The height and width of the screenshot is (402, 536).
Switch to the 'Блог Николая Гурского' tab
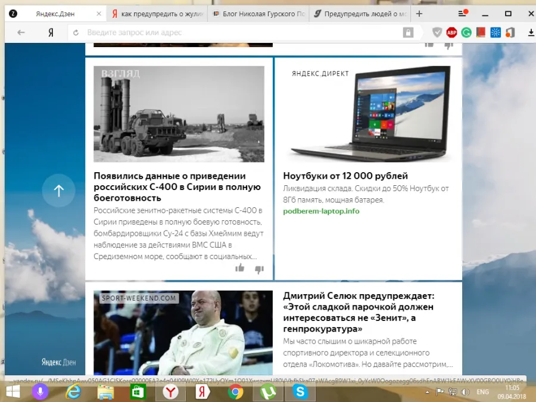click(258, 14)
